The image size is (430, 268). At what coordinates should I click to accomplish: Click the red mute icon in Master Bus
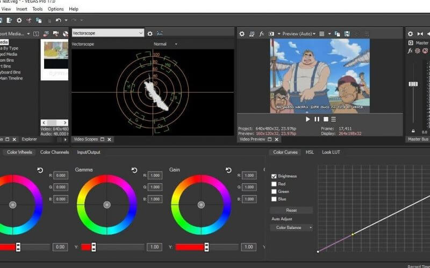[425, 51]
